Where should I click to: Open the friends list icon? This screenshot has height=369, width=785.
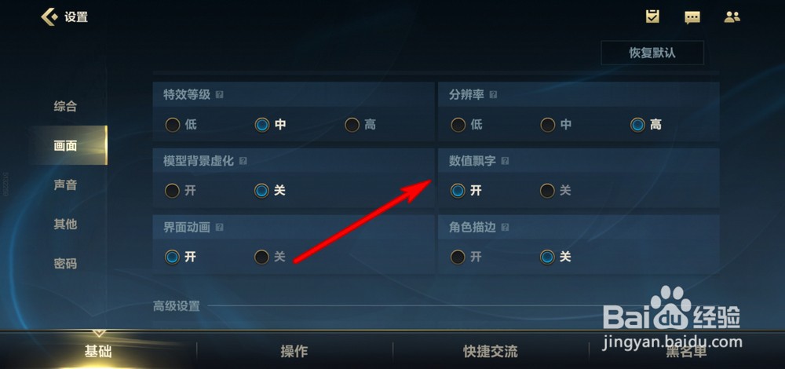coord(732,17)
